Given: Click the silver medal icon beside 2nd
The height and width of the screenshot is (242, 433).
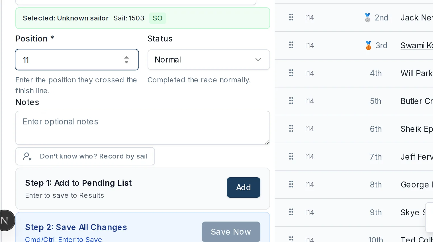Looking at the screenshot, I should (367, 18).
